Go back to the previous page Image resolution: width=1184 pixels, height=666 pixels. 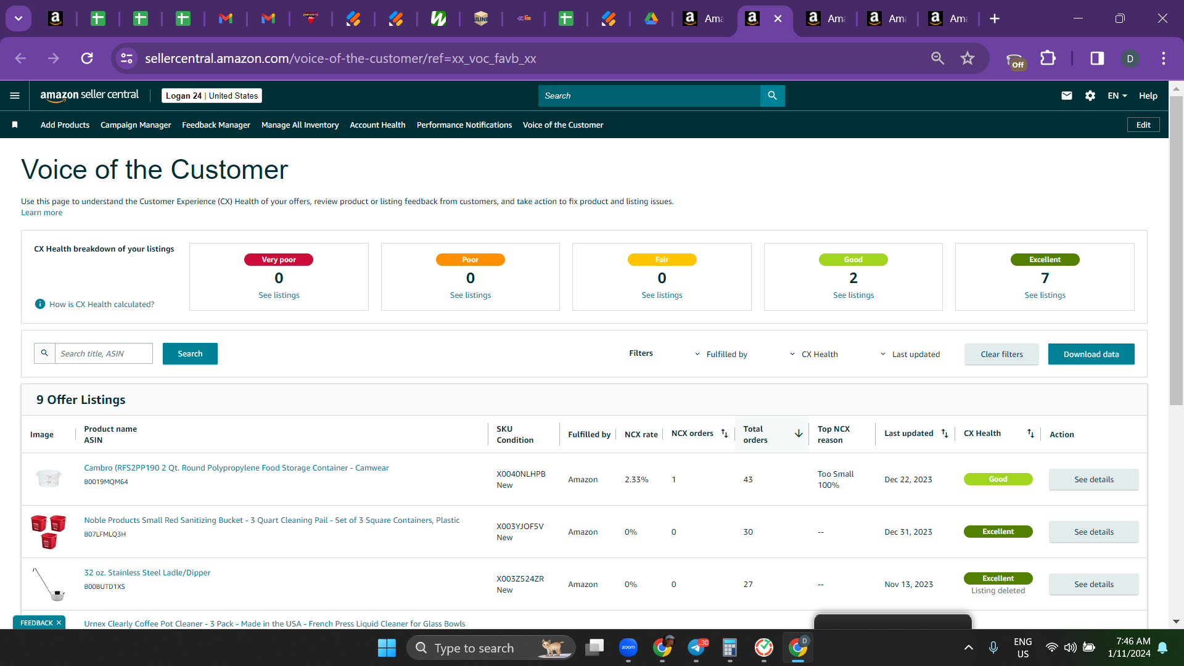20,58
